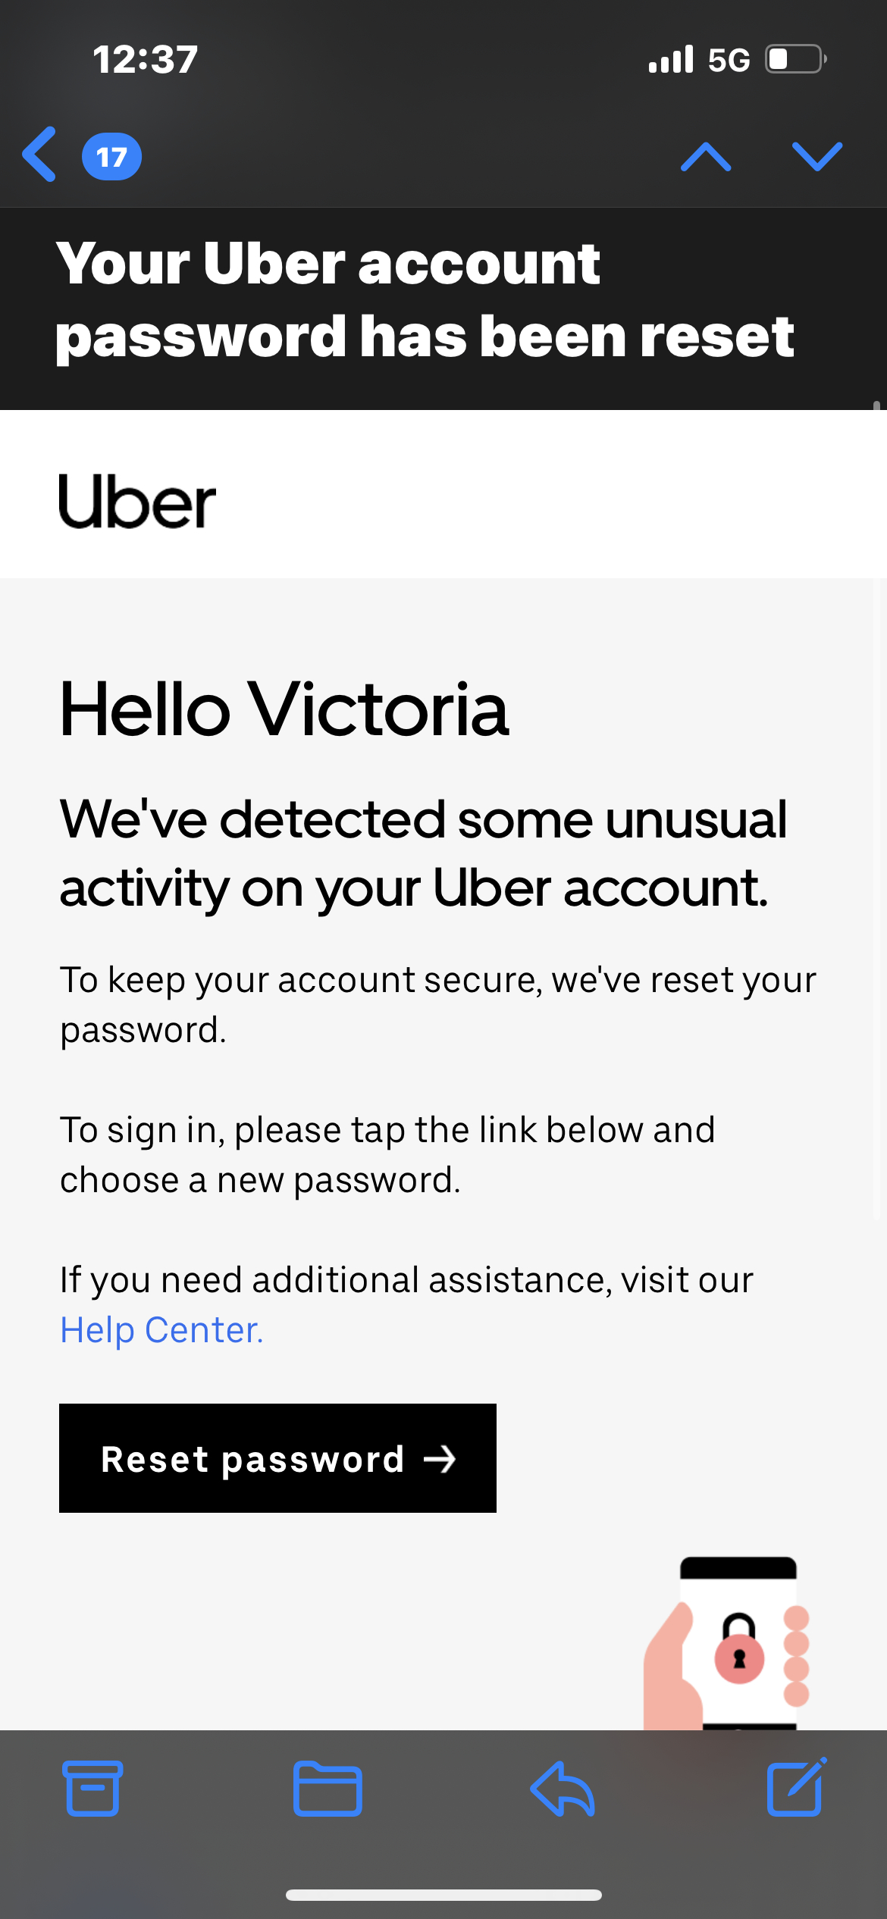Tap the home indicator bar
The image size is (887, 1919).
(x=443, y=1895)
